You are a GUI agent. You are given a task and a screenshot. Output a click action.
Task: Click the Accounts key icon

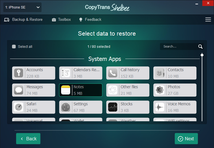pyautogui.click(x=19, y=73)
